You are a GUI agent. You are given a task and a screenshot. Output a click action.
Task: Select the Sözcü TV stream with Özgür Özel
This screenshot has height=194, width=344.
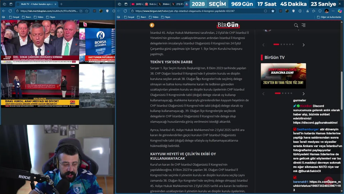(x=40, y=42)
